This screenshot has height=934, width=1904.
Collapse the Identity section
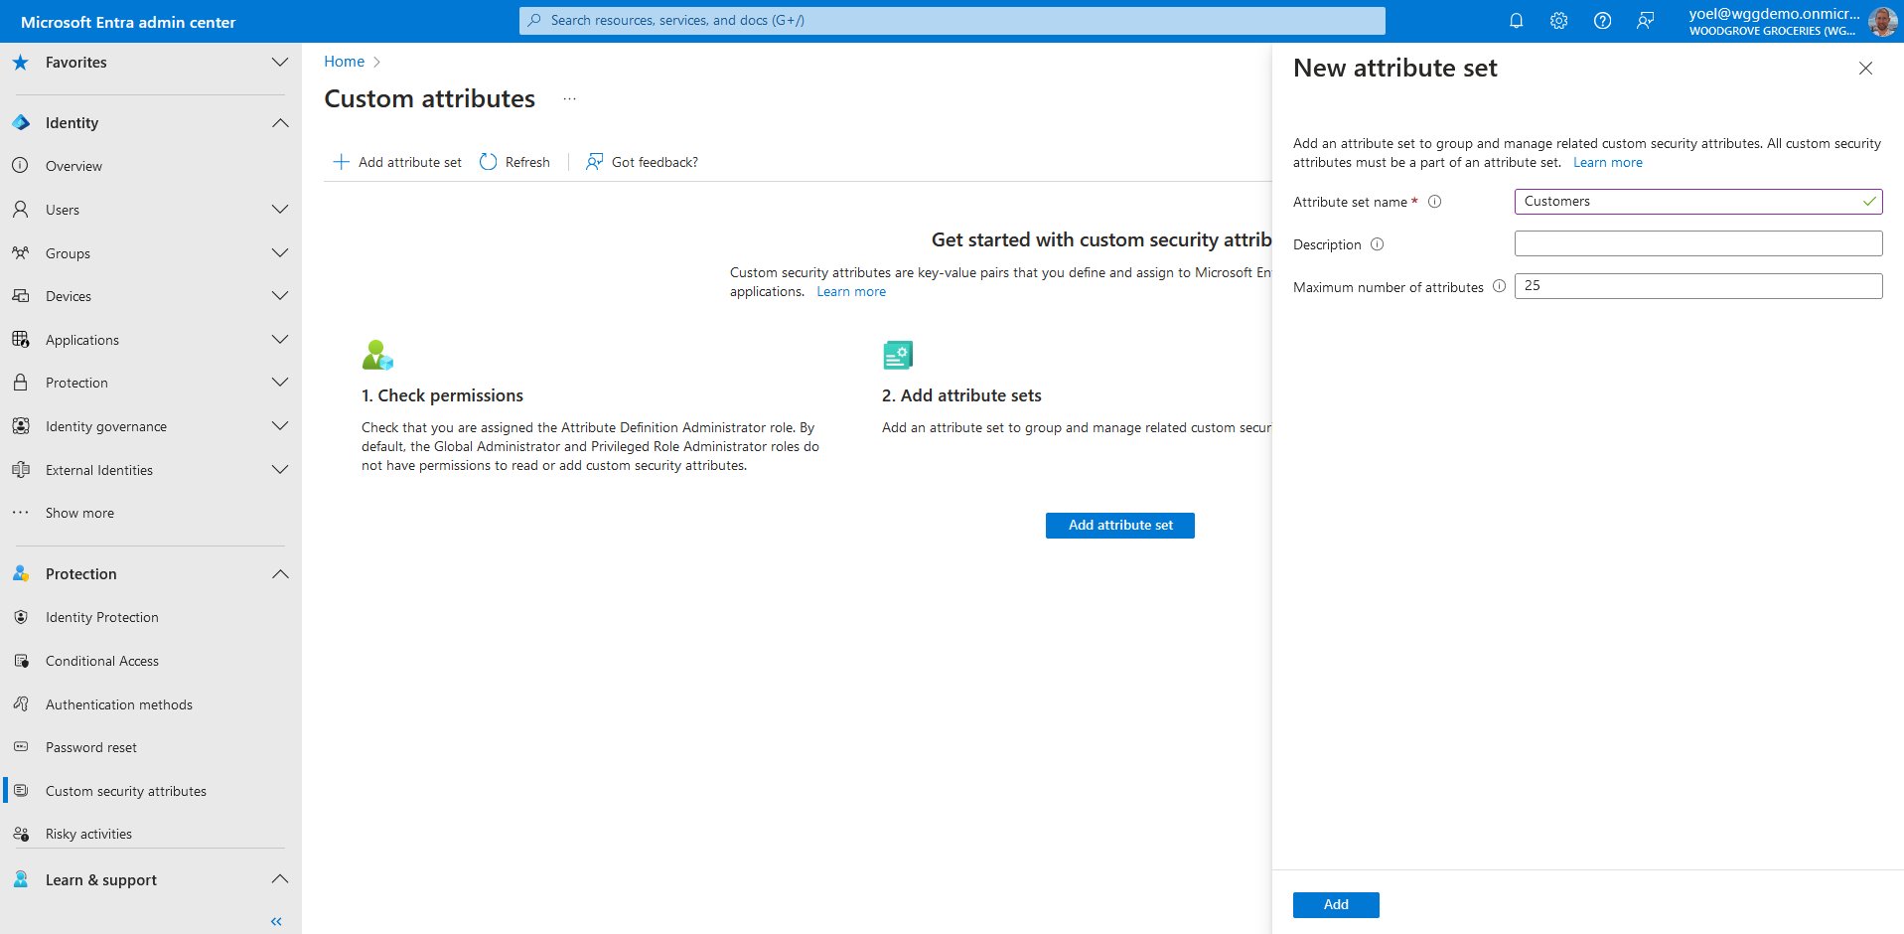pyautogui.click(x=280, y=123)
